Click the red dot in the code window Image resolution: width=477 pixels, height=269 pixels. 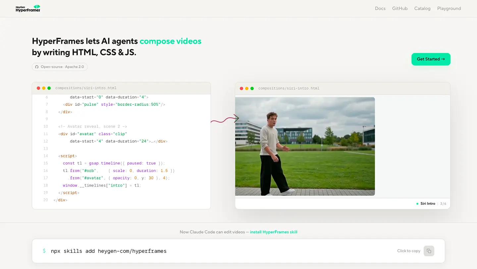tap(38, 88)
